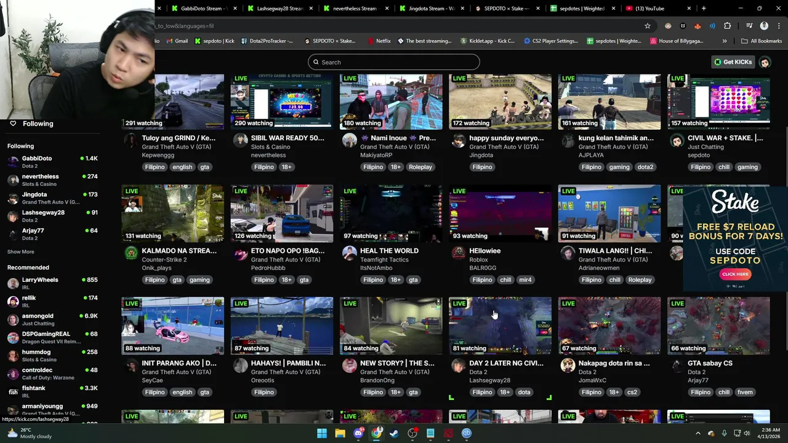Image resolution: width=788 pixels, height=443 pixels.
Task: Open Discord from the taskbar
Action: 358,433
